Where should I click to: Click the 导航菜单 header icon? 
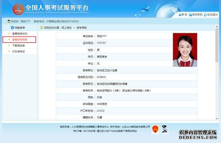[x=12, y=27]
